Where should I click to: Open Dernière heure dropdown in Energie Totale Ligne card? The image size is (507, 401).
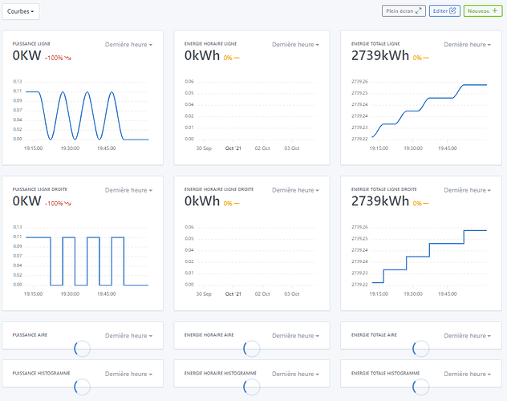point(467,45)
